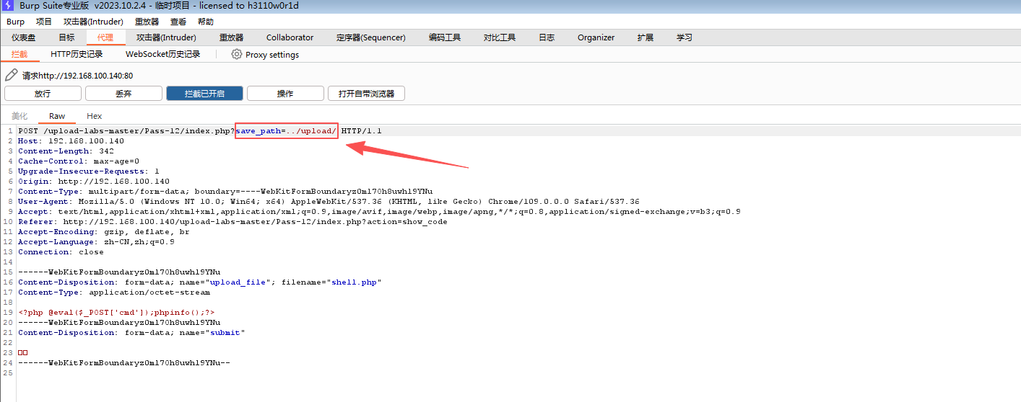
Task: Open the 日志 tab
Action: tap(547, 37)
